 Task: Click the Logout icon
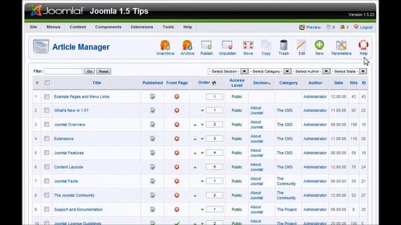(356, 27)
